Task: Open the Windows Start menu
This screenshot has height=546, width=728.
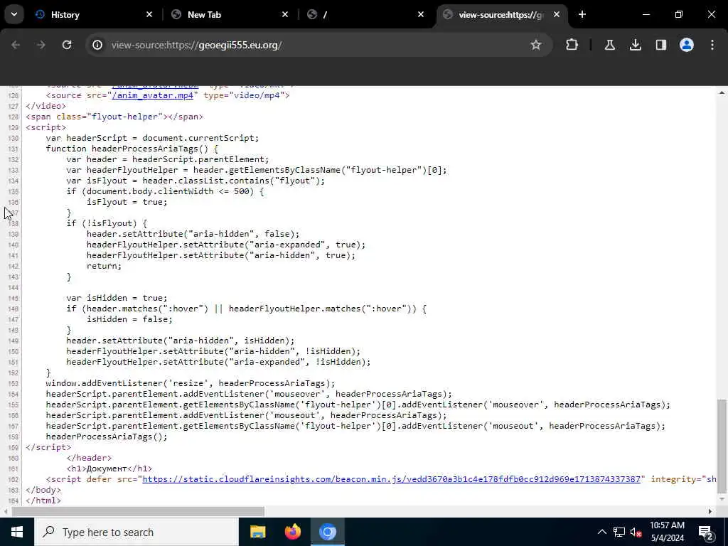Action: pos(17,532)
